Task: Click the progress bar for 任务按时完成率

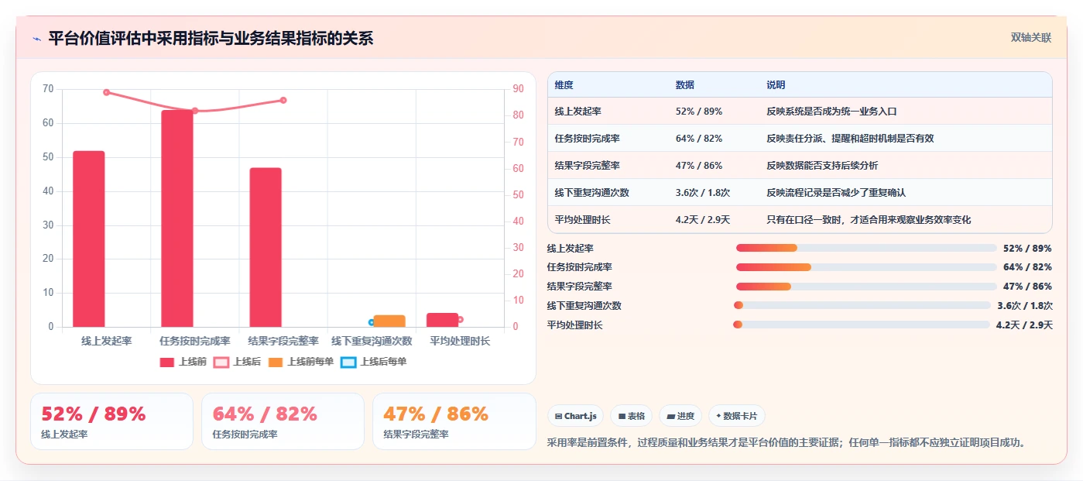Action: point(866,267)
